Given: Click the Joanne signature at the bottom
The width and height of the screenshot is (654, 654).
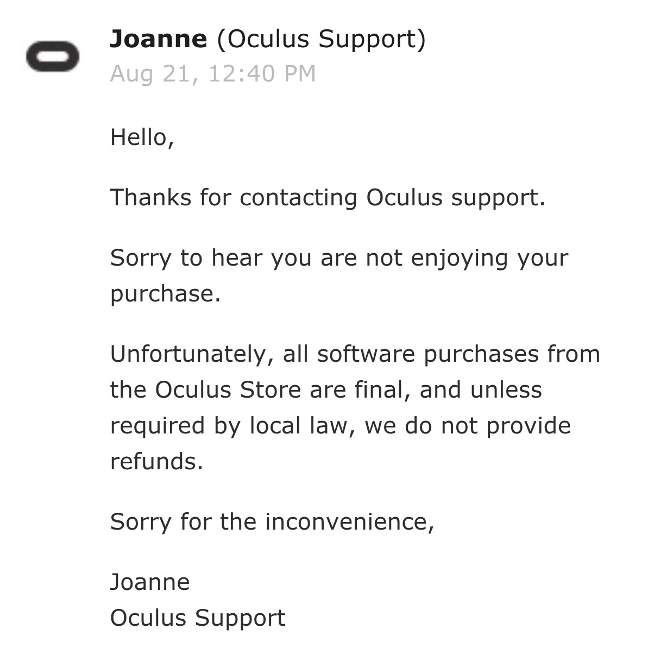Looking at the screenshot, I should pos(150,582).
